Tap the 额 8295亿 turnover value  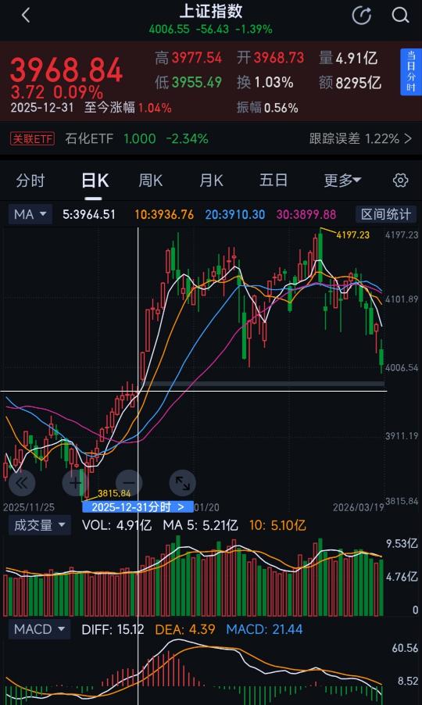point(350,83)
